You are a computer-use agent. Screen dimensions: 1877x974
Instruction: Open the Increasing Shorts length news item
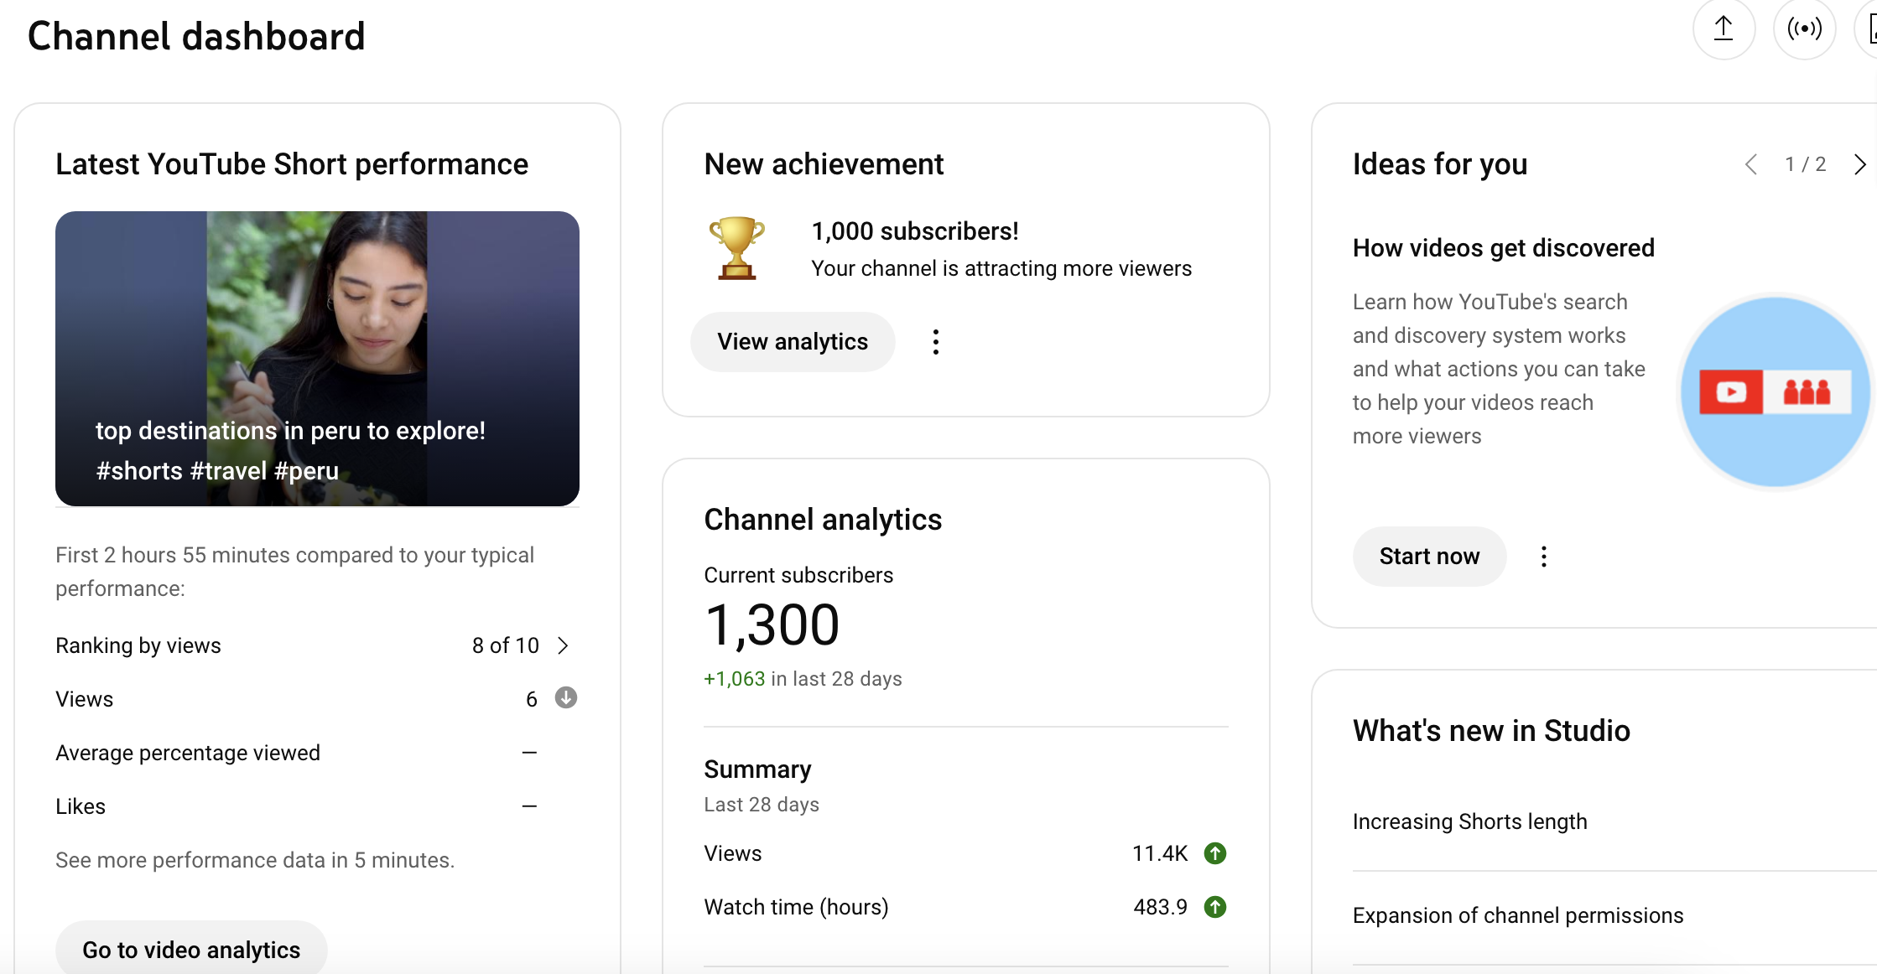[x=1469, y=821]
